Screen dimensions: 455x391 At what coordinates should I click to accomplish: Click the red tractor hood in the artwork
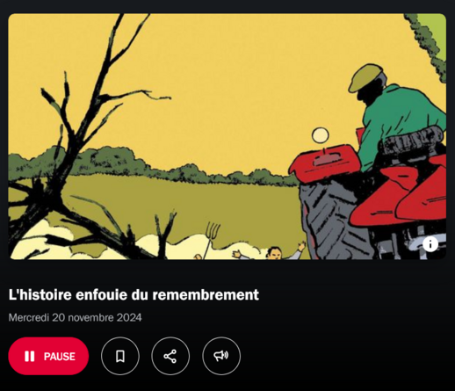(324, 163)
